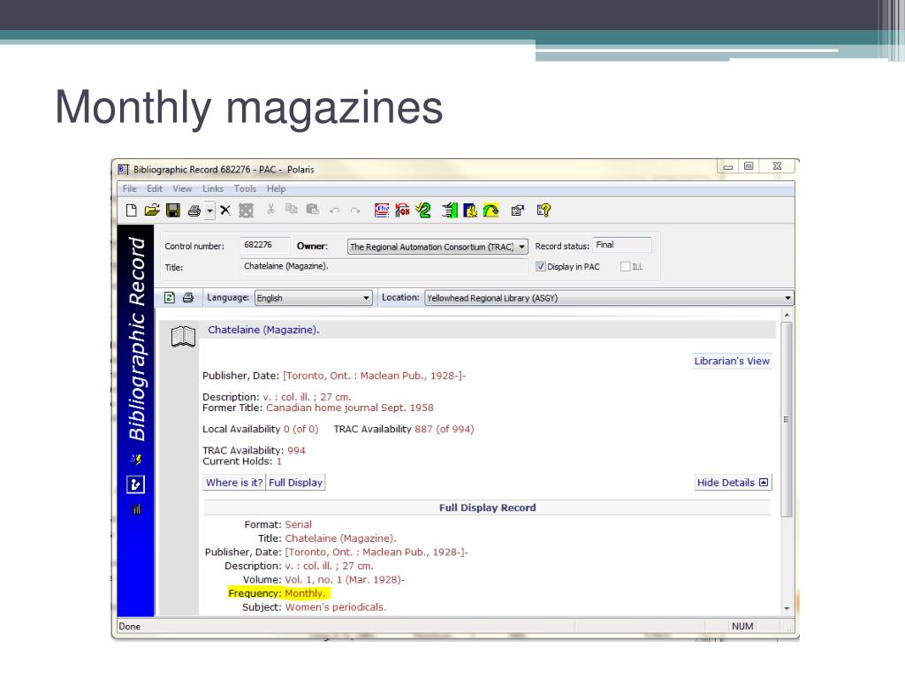Image resolution: width=905 pixels, height=679 pixels.
Task: Click the Librarian's View link
Action: click(x=732, y=361)
